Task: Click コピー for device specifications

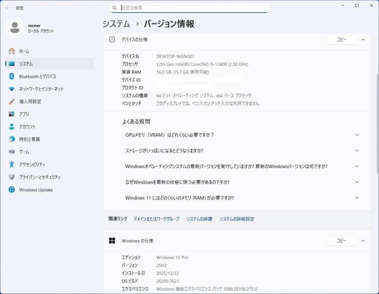Action: click(x=341, y=40)
